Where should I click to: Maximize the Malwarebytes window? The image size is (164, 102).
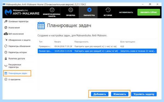tap(150, 4)
